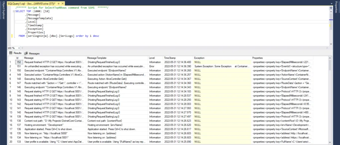This screenshot has width=340, height=145.
Task: Click the Error level cell
Action: coord(155,66)
